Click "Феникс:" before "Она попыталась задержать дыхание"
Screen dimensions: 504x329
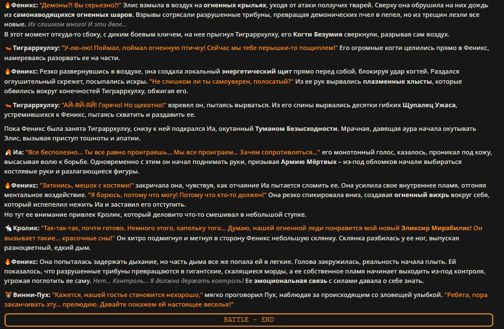[x=24, y=262]
